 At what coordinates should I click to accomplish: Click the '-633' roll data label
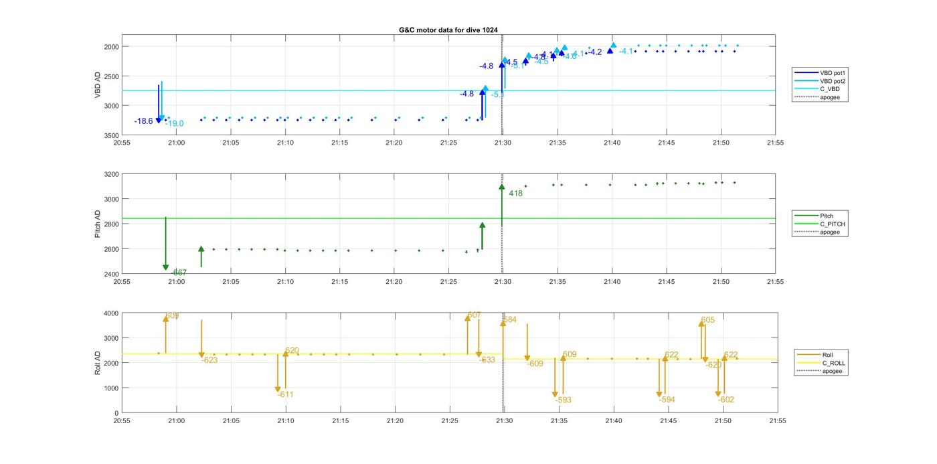[x=487, y=360]
